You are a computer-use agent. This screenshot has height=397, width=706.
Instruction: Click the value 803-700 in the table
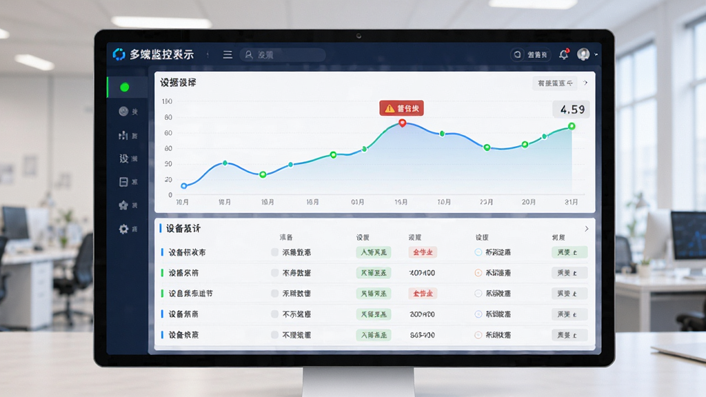pyautogui.click(x=422, y=335)
